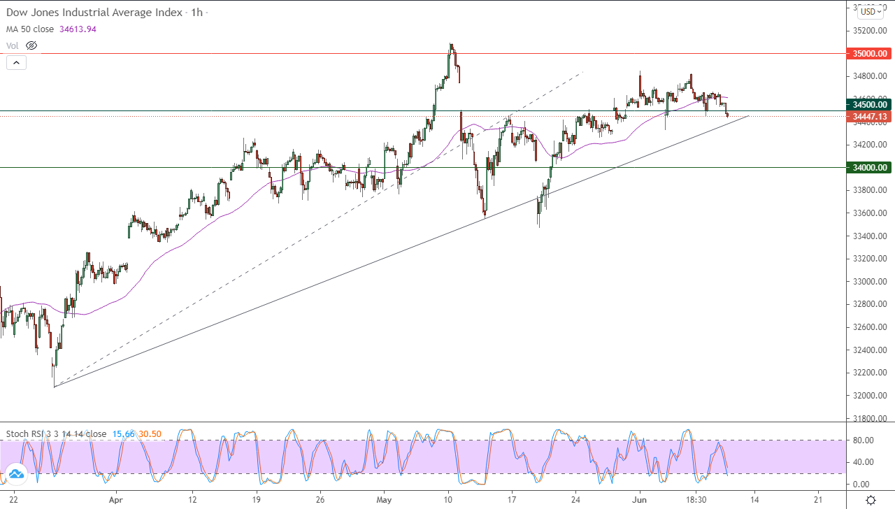Image resolution: width=895 pixels, height=509 pixels.
Task: Click the green 34000.00 price label
Action: tap(868, 167)
